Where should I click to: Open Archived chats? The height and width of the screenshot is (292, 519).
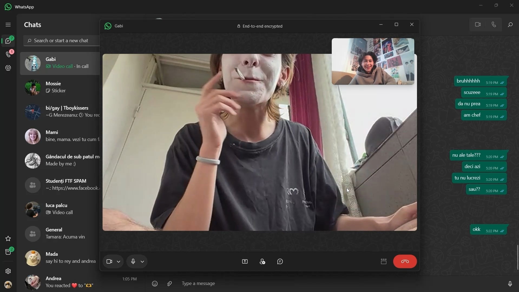pos(8,252)
